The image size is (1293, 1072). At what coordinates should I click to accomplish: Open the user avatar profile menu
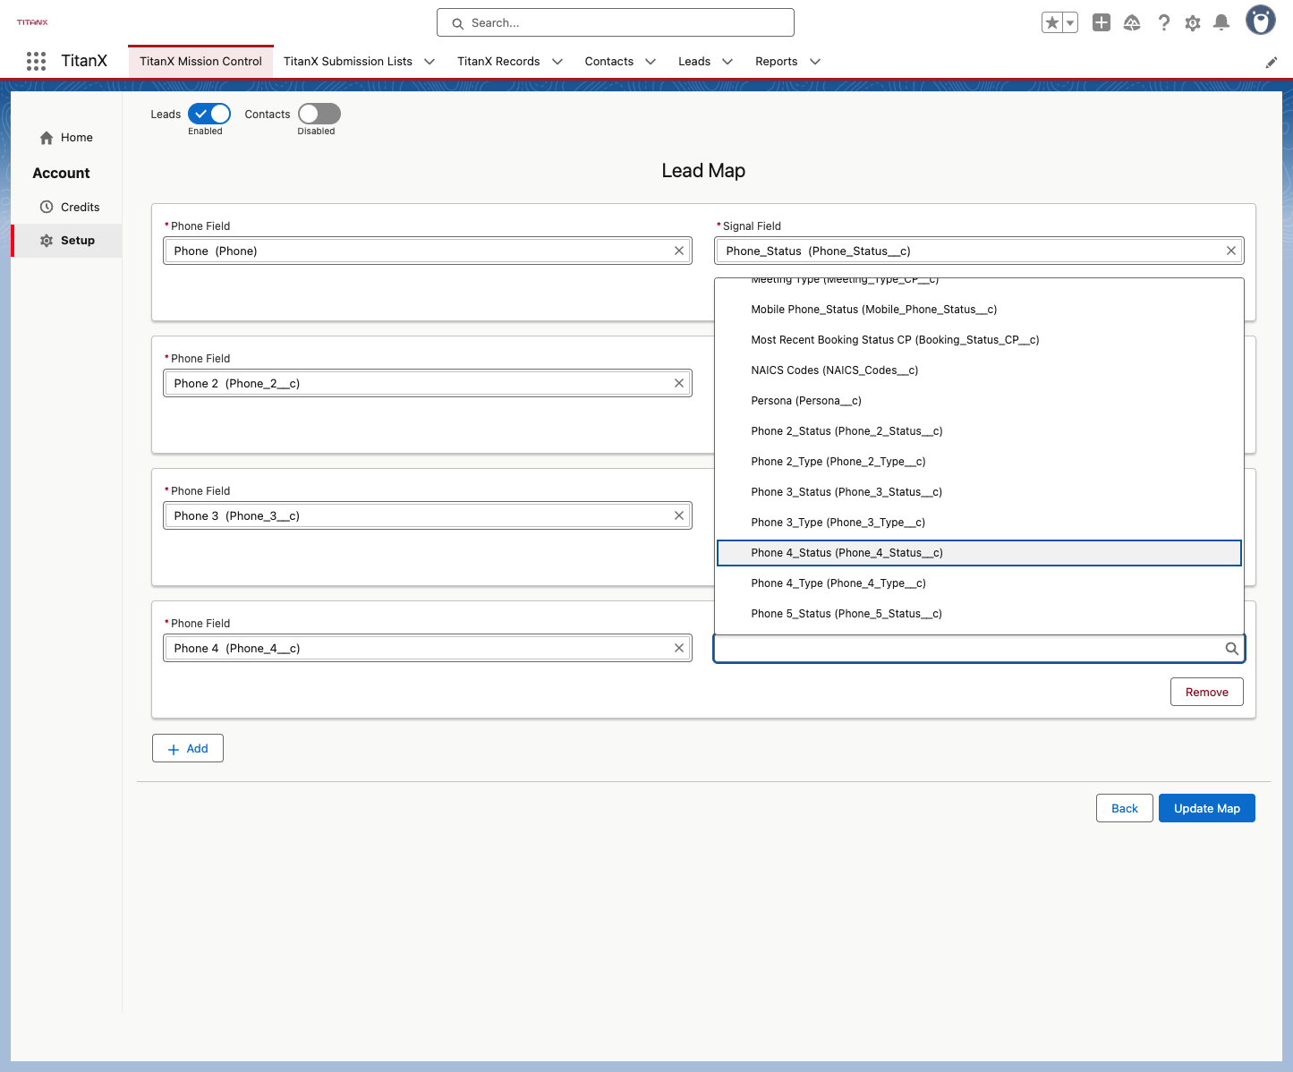1261,20
